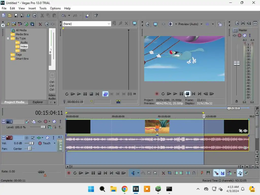Viewport: 260px width, 195px height.
Task: Open the Touch automation mode dropdown
Action: [x=55, y=143]
